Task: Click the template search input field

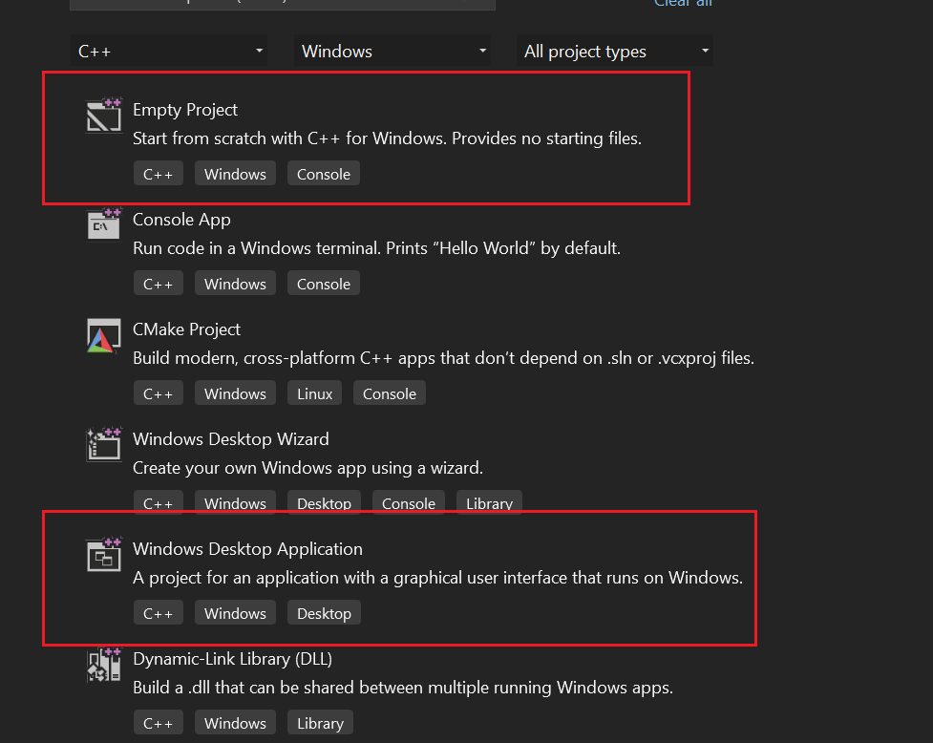Action: 283,4
